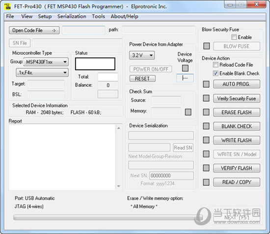Click the bottom progress bar
This screenshot has width=270, height=234.
pos(108,217)
